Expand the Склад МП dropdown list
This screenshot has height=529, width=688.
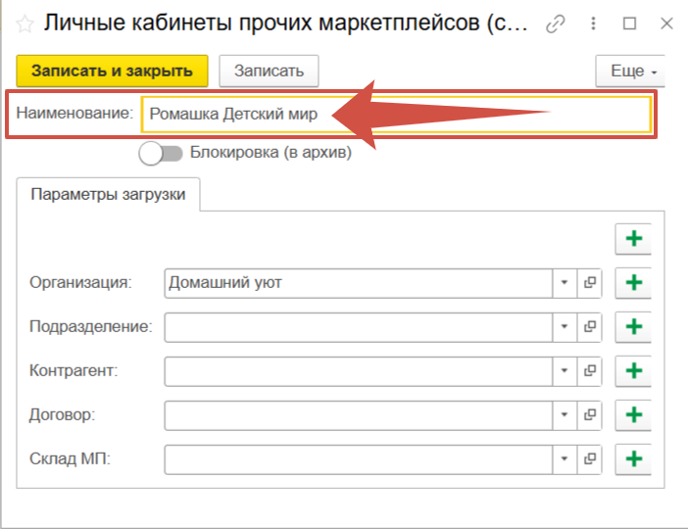tap(565, 458)
